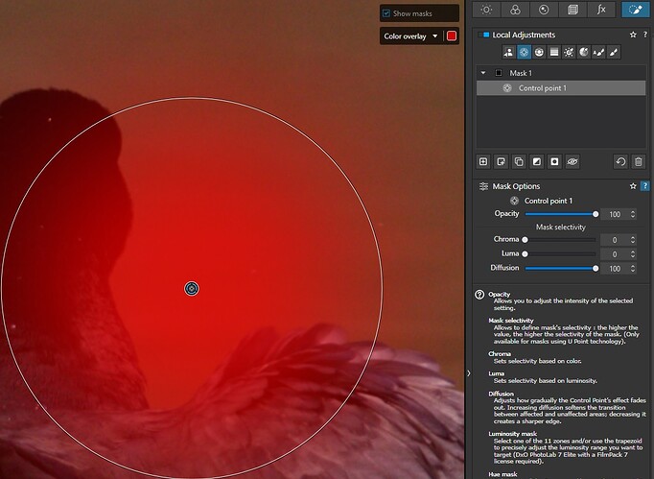Toggle the Mask 1 enable checkbox
The image size is (654, 479).
coord(499,73)
